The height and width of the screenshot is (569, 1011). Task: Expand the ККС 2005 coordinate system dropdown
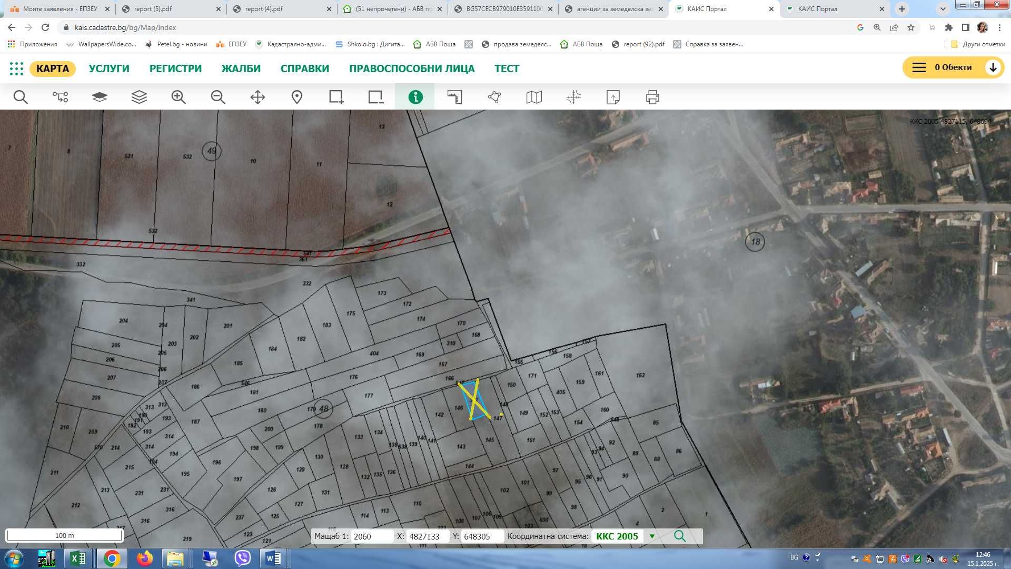pyautogui.click(x=652, y=536)
